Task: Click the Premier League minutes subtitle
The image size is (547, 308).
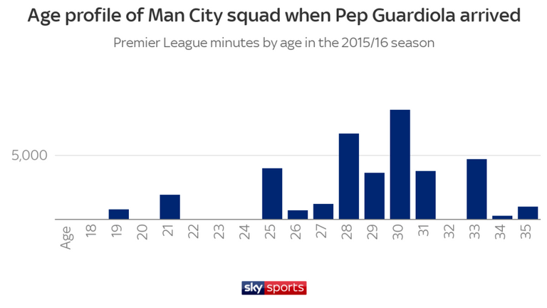Action: pos(273,43)
